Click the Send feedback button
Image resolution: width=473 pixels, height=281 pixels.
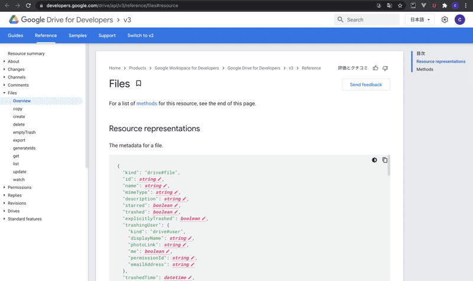click(x=365, y=84)
